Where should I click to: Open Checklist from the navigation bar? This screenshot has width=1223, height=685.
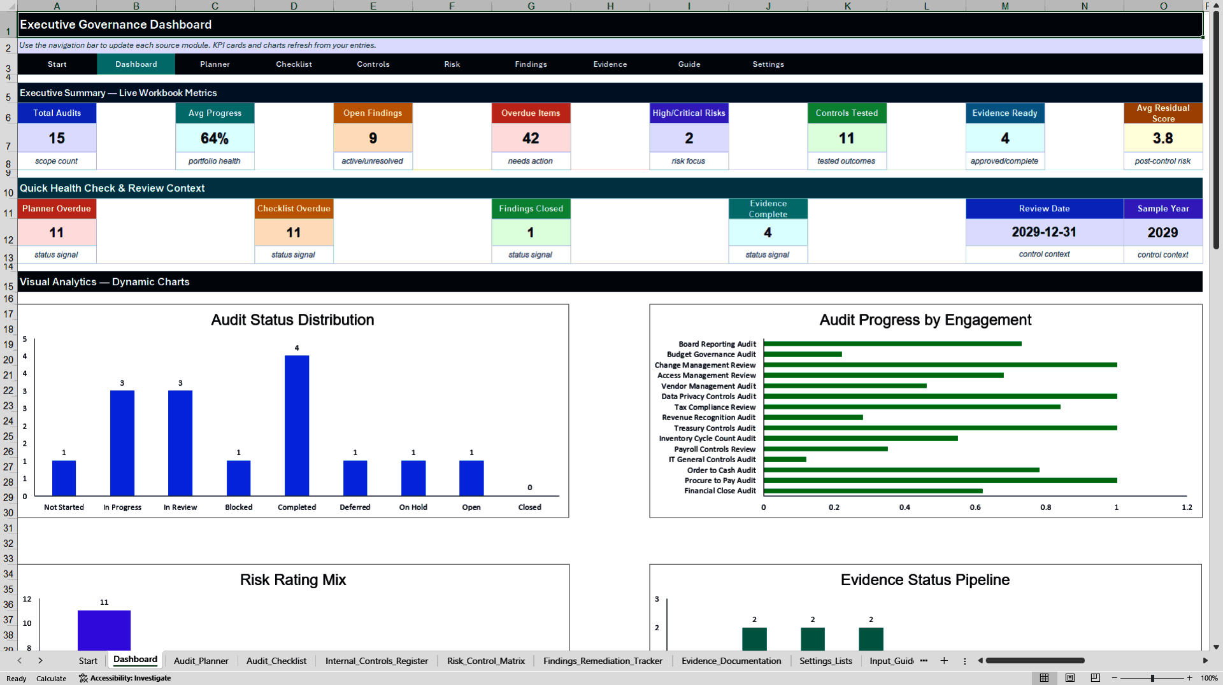(x=294, y=64)
